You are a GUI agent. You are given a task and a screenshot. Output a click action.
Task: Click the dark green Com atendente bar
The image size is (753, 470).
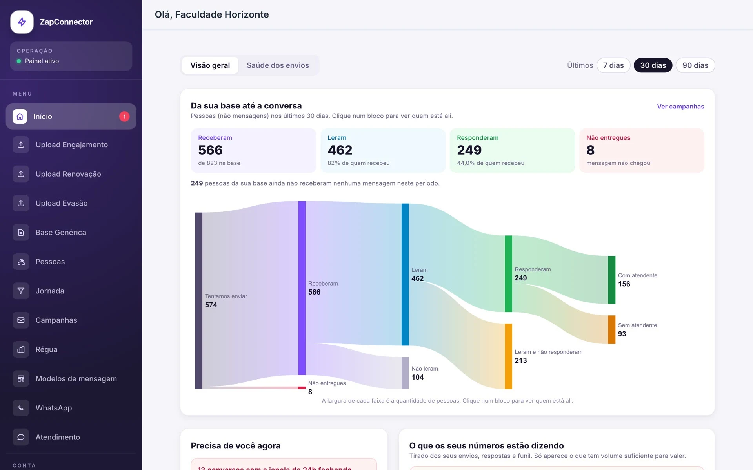click(x=612, y=280)
